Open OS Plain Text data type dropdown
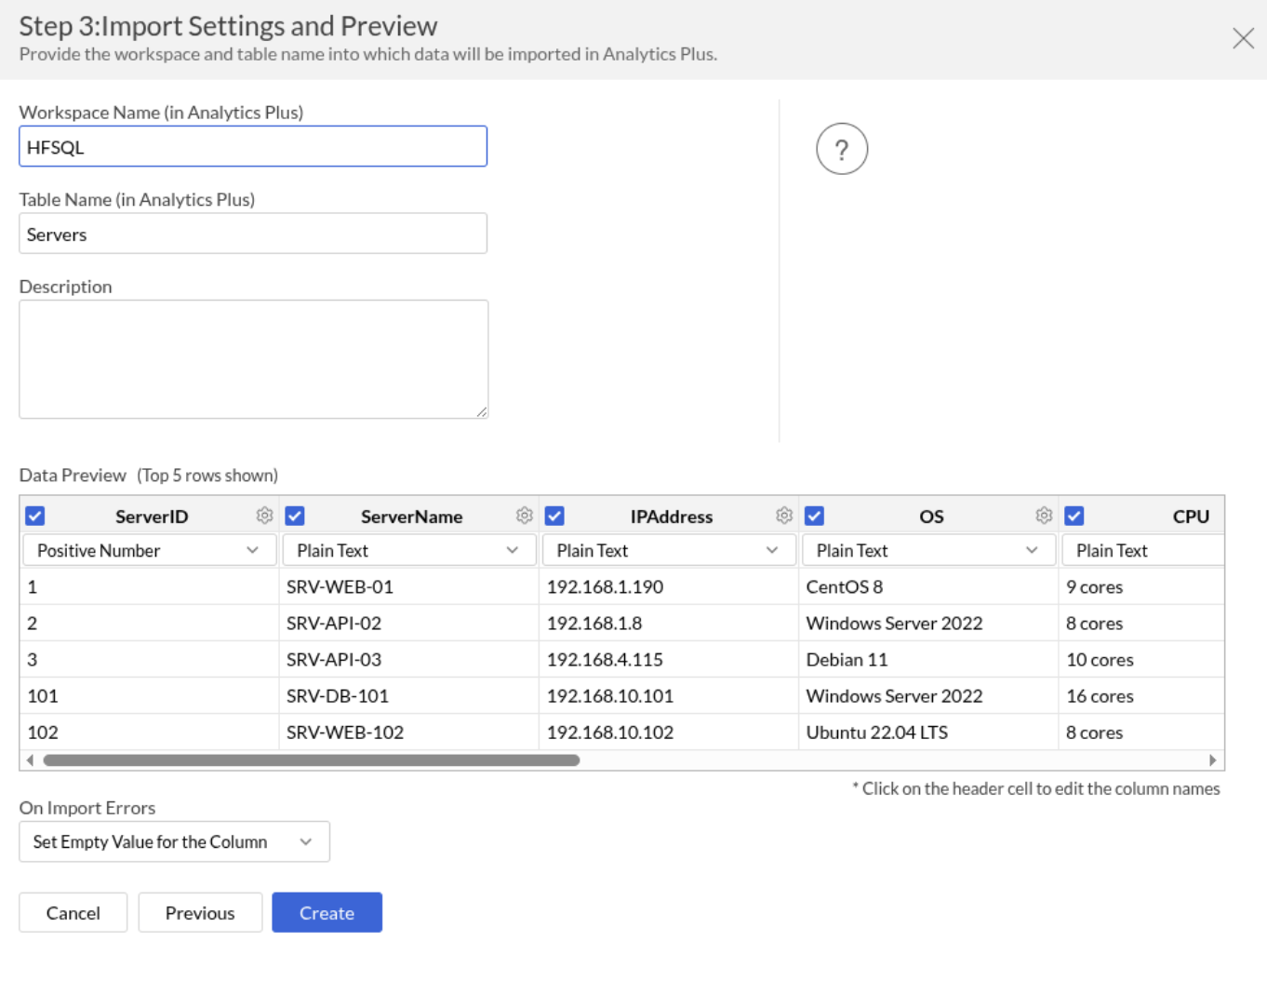The height and width of the screenshot is (994, 1267). [x=928, y=550]
